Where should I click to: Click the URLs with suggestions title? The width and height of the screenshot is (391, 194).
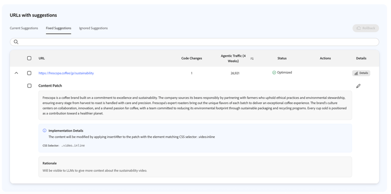(x=33, y=15)
